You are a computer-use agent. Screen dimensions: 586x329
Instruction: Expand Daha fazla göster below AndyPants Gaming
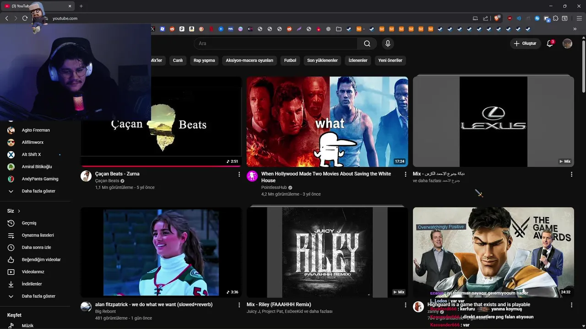(x=35, y=191)
